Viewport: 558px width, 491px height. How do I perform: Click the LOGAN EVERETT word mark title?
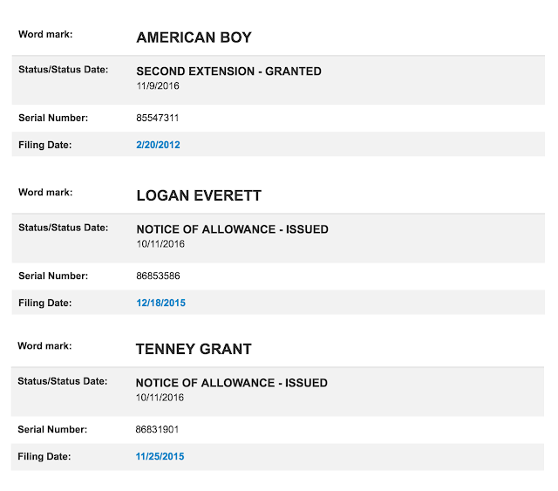tap(199, 196)
